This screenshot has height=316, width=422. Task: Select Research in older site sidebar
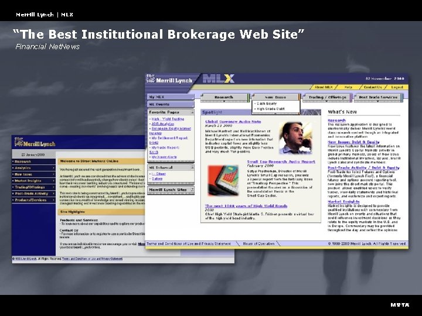point(33,162)
